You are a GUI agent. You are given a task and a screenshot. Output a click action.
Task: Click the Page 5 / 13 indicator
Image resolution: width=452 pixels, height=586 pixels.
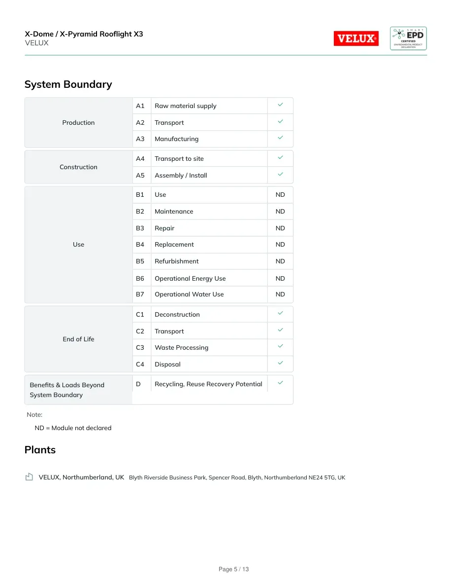click(233, 569)
